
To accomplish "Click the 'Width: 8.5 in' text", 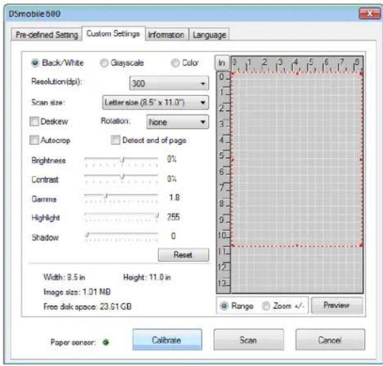I will click(65, 277).
